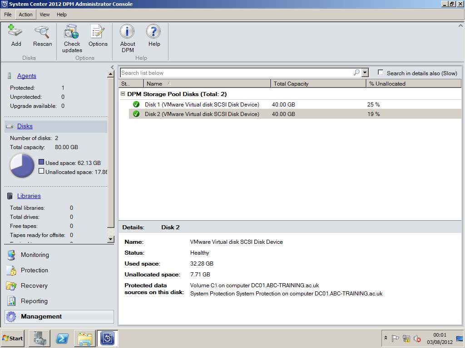Click the About DPM info icon

[127, 31]
